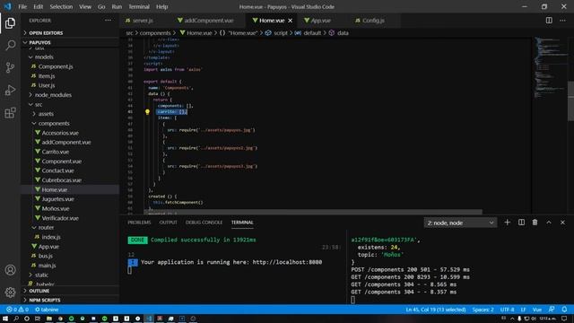Open the Search view in activity bar
This screenshot has height=323, width=574.
click(10, 45)
